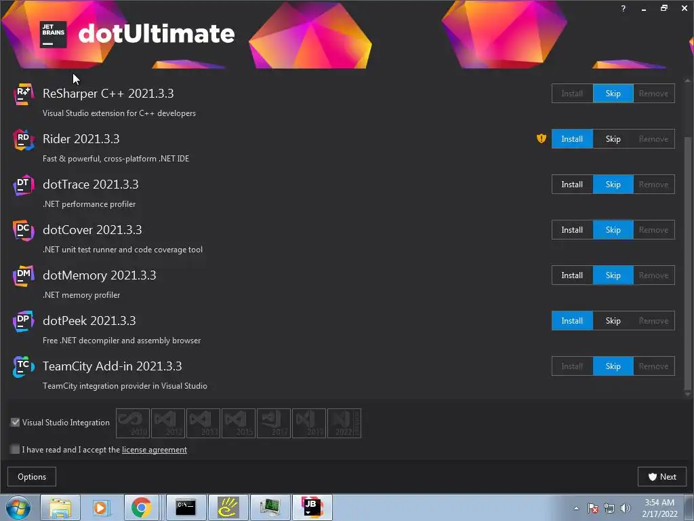Click the dotCover product icon
Viewport: 694px width, 521px height.
(x=23, y=231)
